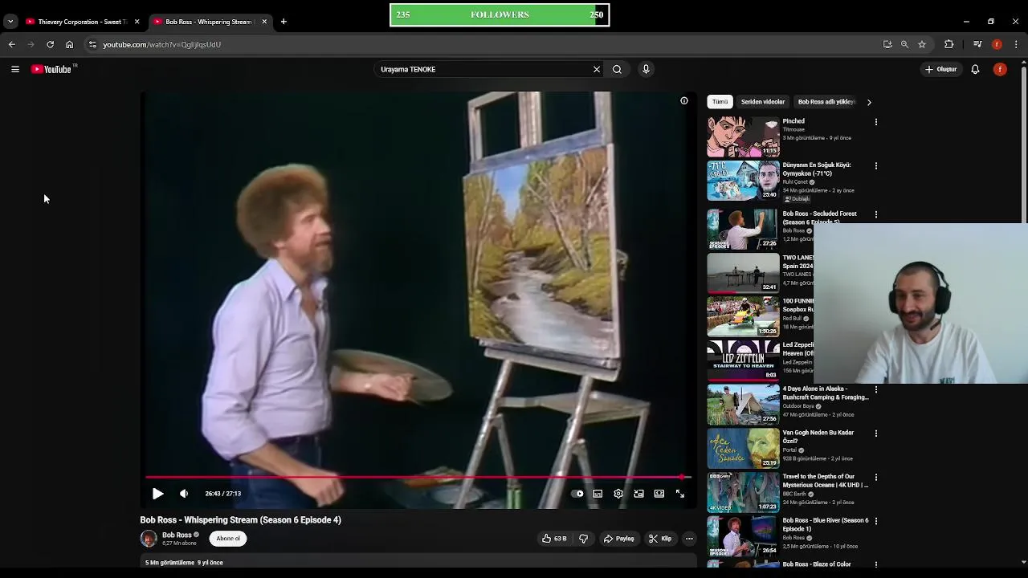Screen dimensions: 1028x578
Task: Start voice search with the microphone
Action: (646, 69)
